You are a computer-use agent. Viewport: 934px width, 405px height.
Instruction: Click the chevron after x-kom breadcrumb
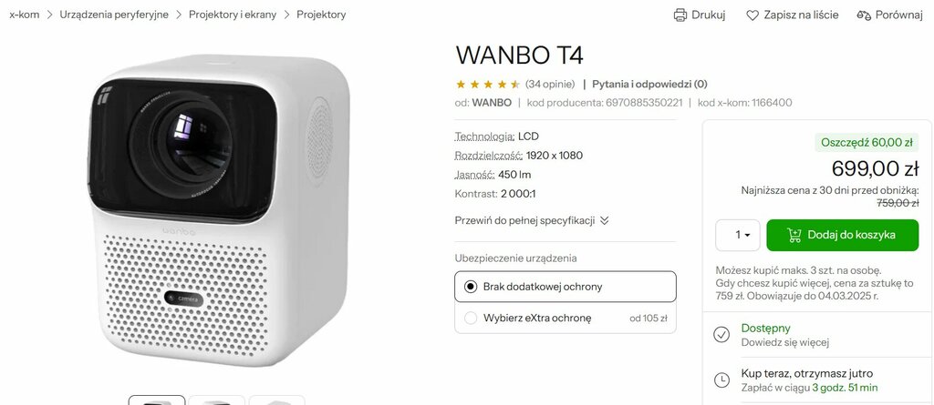coord(49,15)
